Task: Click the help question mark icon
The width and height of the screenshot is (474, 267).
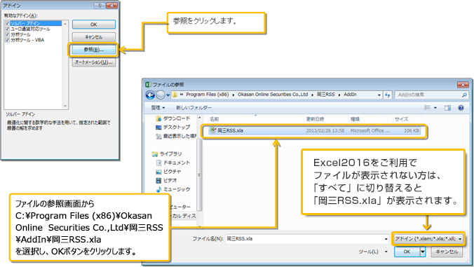Action: point(461,107)
